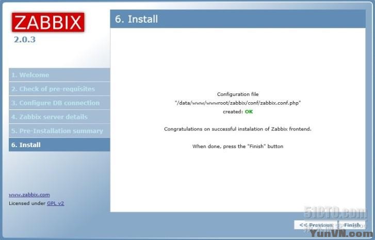Click the version number 2.0.3
This screenshot has width=375, height=240.
25,39
